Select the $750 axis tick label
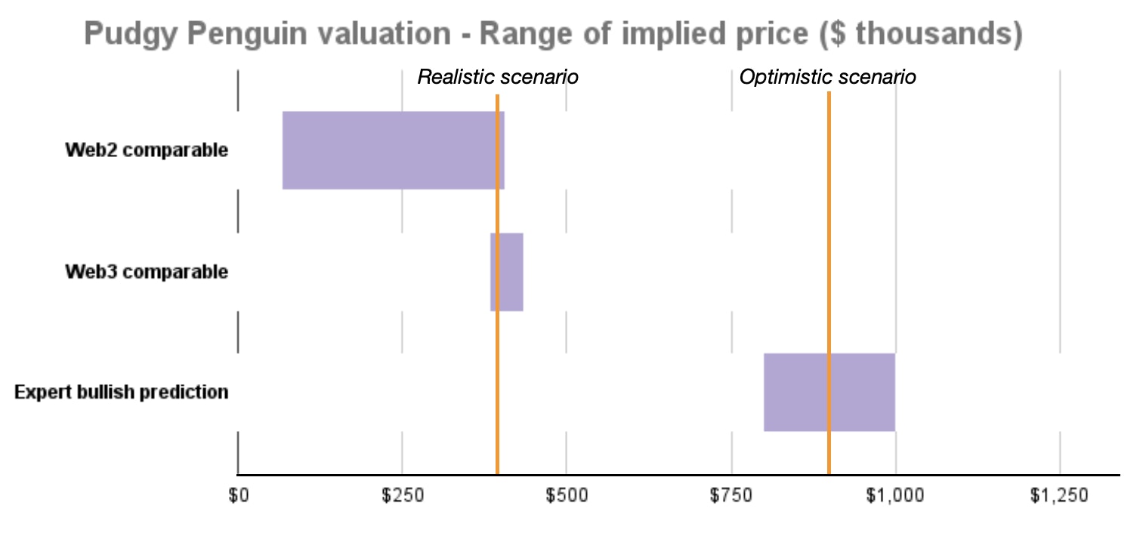1146x545 pixels. tap(731, 496)
